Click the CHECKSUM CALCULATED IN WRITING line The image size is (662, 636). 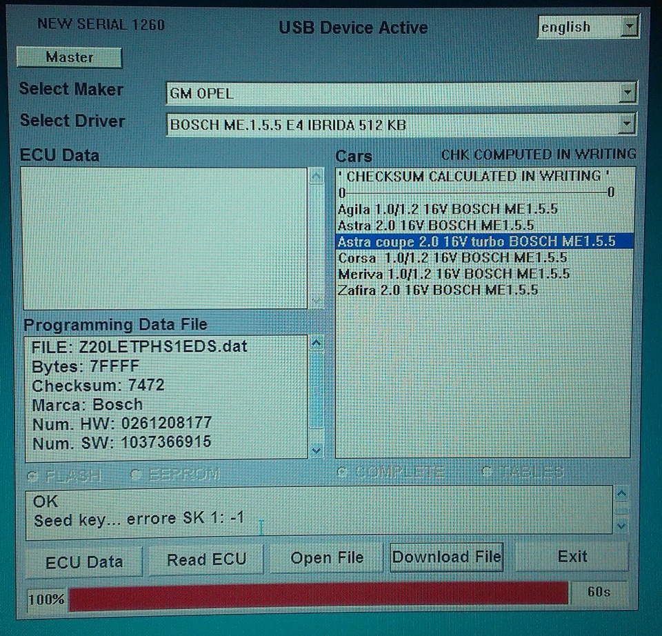pos(474,177)
